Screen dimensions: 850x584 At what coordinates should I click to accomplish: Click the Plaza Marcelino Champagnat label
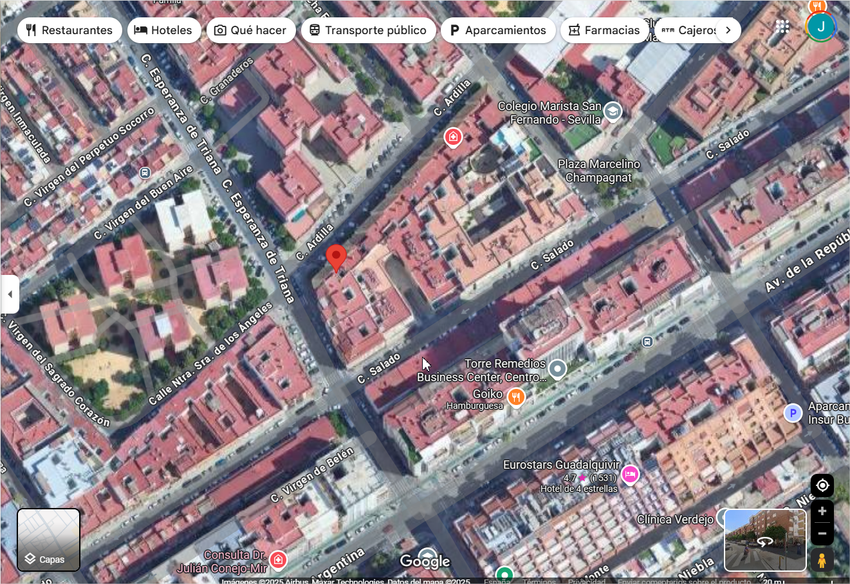(x=599, y=171)
